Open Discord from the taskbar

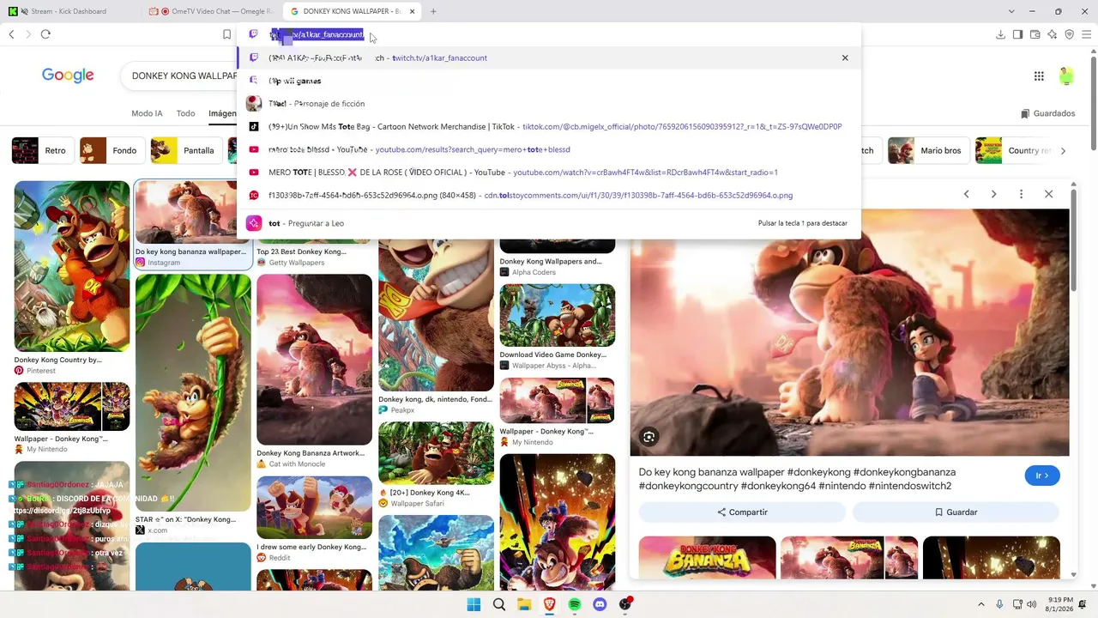click(600, 604)
